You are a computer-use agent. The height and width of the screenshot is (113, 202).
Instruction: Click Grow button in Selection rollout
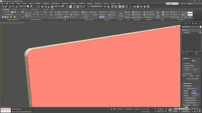point(195,70)
